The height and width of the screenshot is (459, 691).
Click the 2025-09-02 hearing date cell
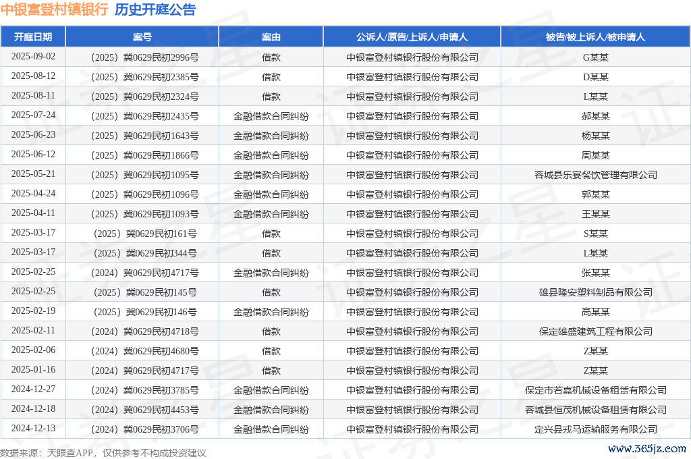(33, 57)
